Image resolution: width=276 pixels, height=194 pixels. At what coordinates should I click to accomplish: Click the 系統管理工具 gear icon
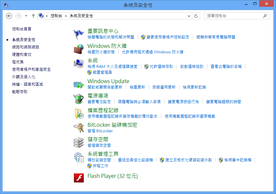pyautogui.click(x=79, y=157)
